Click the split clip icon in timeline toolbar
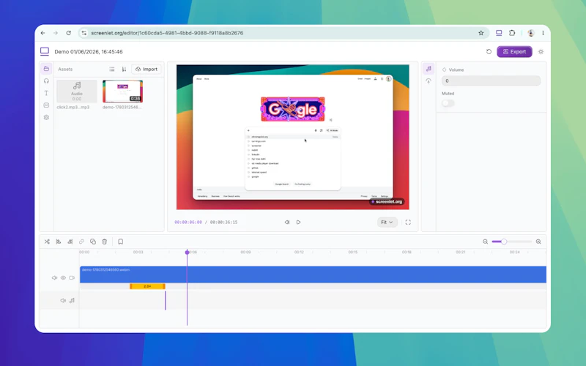Screen dimensions: 586x366 (47, 242)
